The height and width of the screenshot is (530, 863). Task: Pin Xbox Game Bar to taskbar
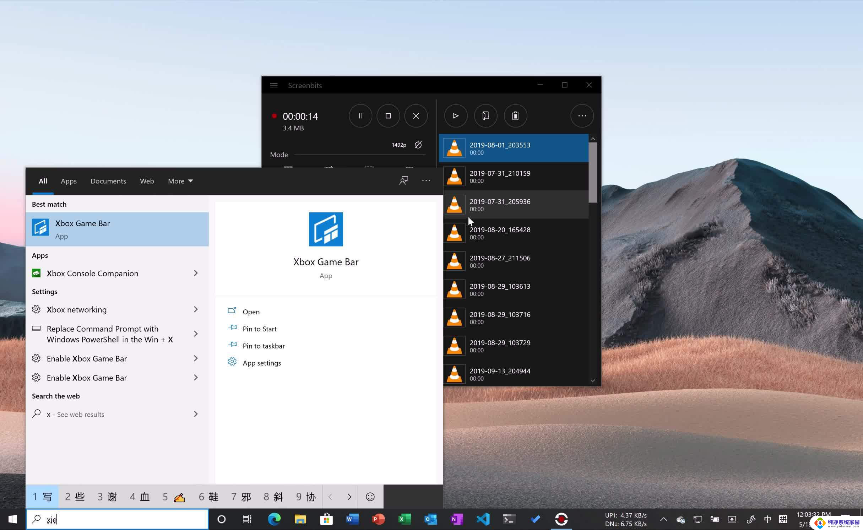tap(264, 346)
